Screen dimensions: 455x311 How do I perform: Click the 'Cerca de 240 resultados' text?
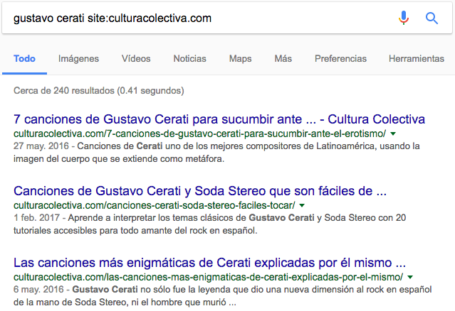coord(99,91)
